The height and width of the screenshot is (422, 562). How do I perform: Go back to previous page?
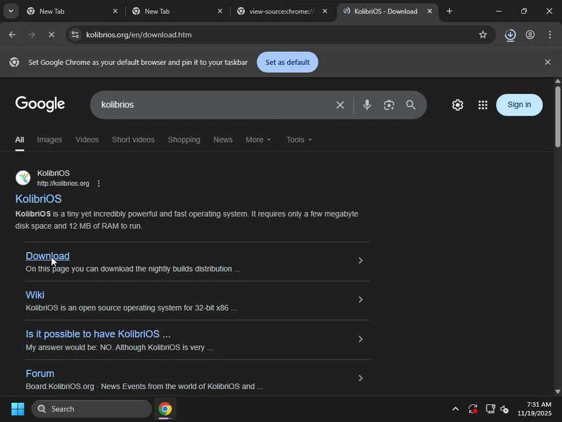click(x=12, y=35)
